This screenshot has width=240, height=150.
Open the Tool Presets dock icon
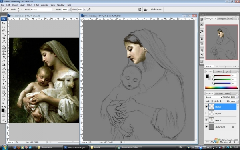(202, 31)
